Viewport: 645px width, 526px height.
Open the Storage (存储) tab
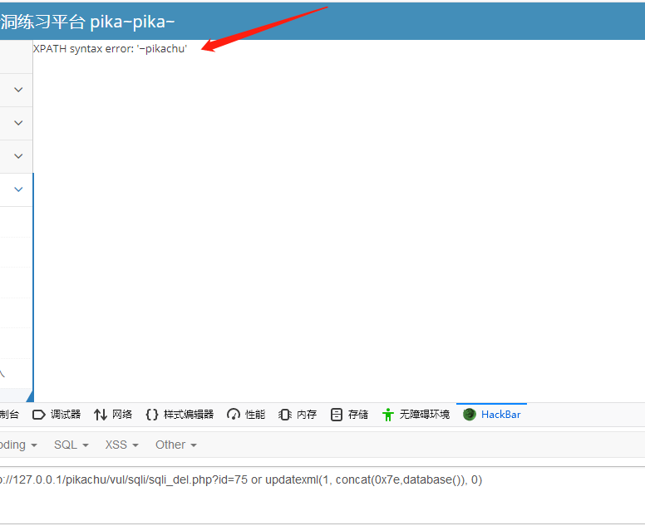[x=349, y=414]
